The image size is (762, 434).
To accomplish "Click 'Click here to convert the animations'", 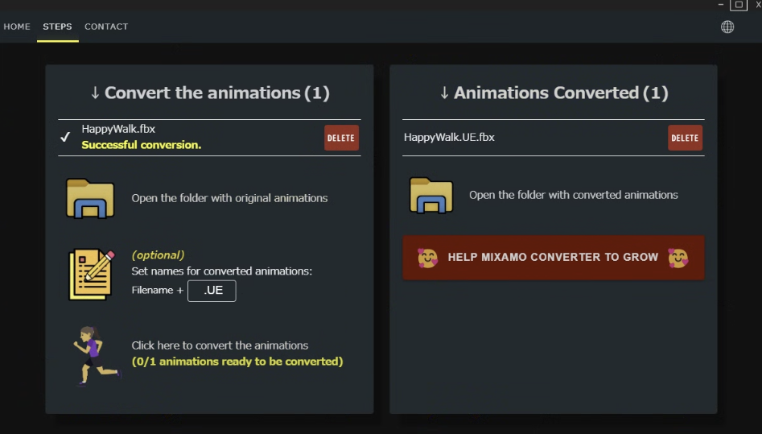I will pos(220,345).
